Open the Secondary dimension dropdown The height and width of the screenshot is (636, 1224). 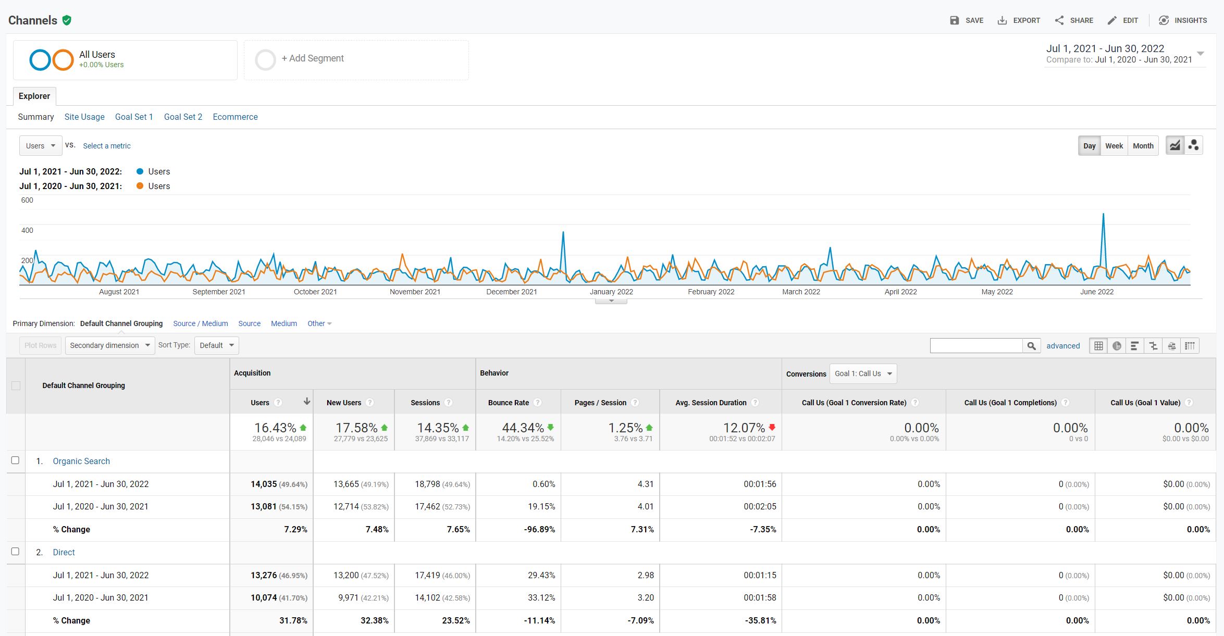point(110,345)
